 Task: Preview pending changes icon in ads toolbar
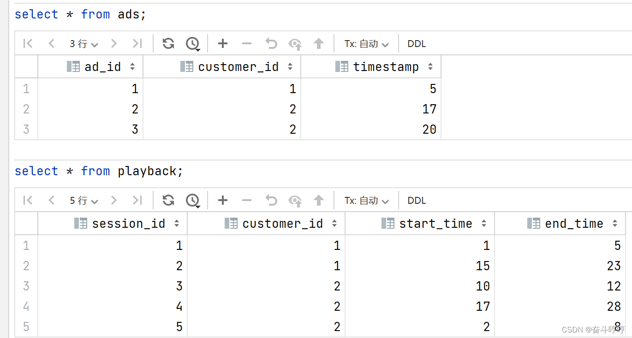tap(295, 44)
